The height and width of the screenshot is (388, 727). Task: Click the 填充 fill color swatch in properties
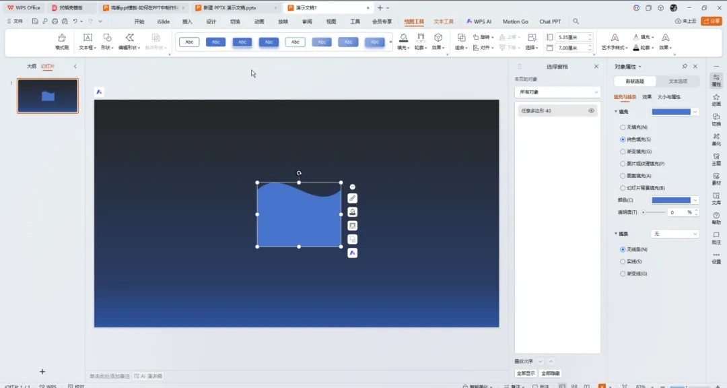(671, 111)
